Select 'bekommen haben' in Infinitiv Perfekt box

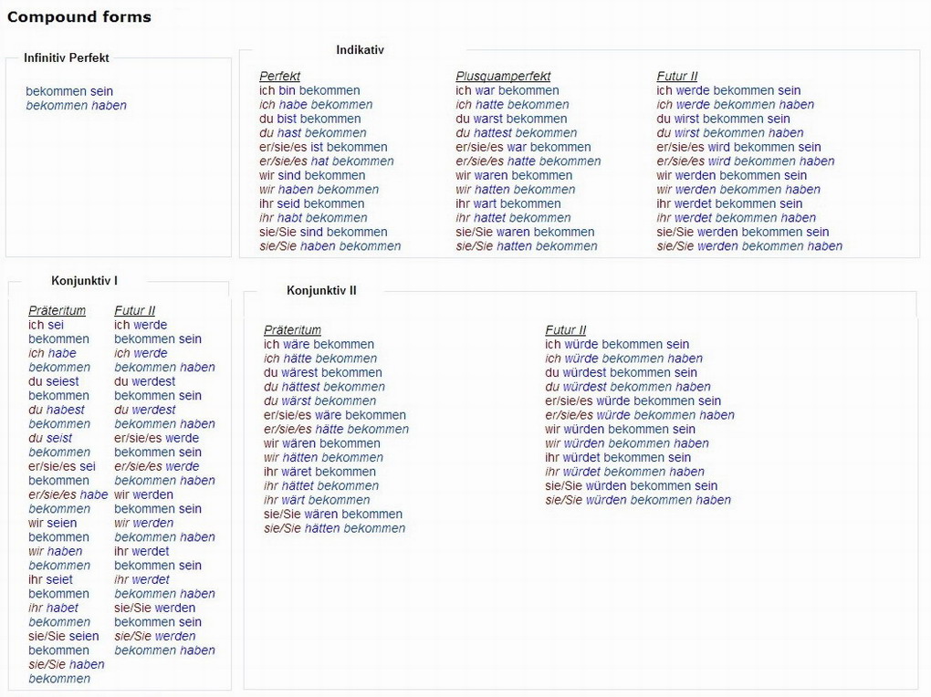click(76, 106)
